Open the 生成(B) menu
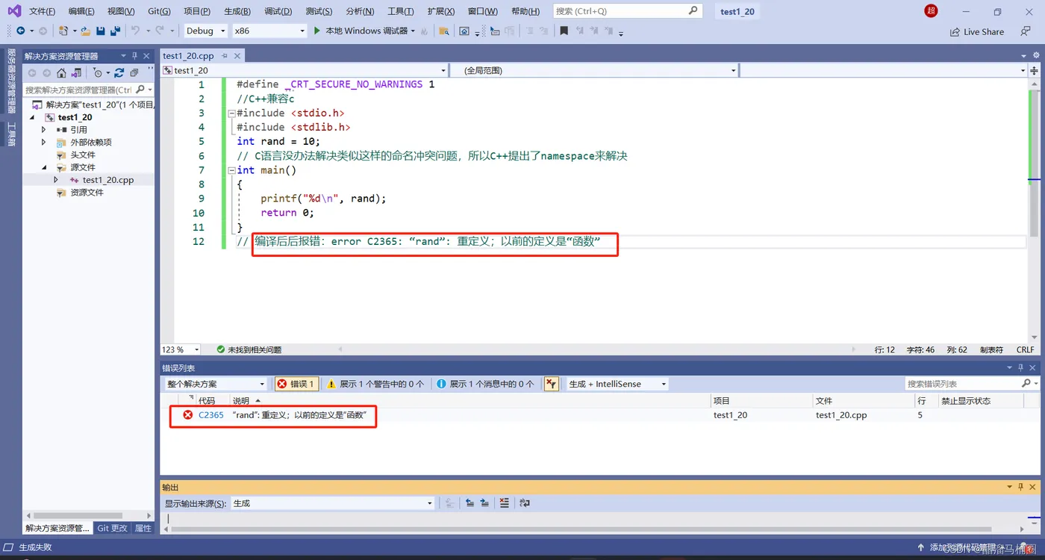The image size is (1045, 560). click(x=237, y=11)
